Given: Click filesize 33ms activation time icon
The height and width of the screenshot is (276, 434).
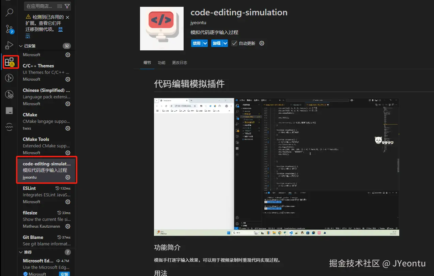Looking at the screenshot, I should [x=59, y=213].
